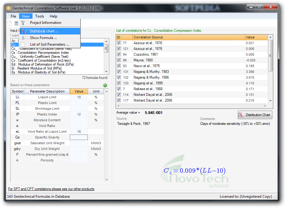Sort by ID column header
The height and width of the screenshot is (208, 286).
(124, 37)
